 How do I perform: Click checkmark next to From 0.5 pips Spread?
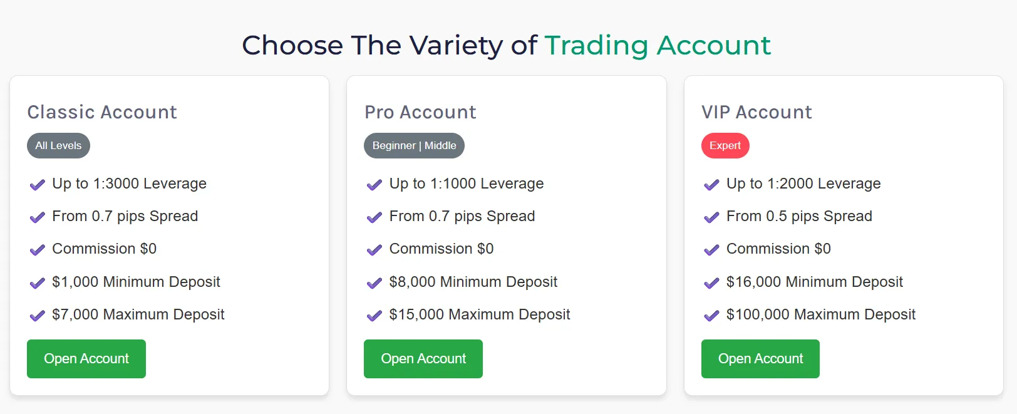[711, 217]
